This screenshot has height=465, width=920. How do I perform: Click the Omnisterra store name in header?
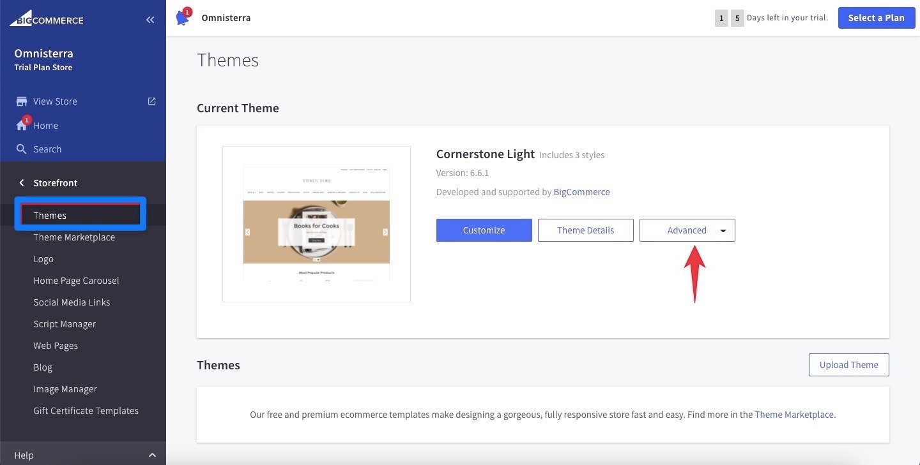click(226, 18)
